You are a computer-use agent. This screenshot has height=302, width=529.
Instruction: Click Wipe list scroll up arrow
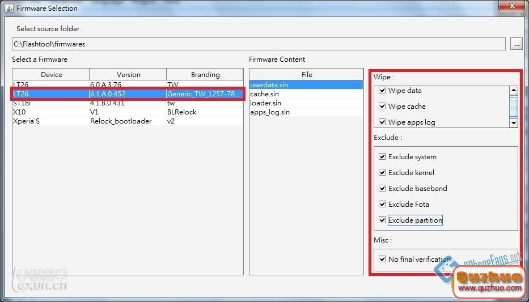click(x=514, y=90)
